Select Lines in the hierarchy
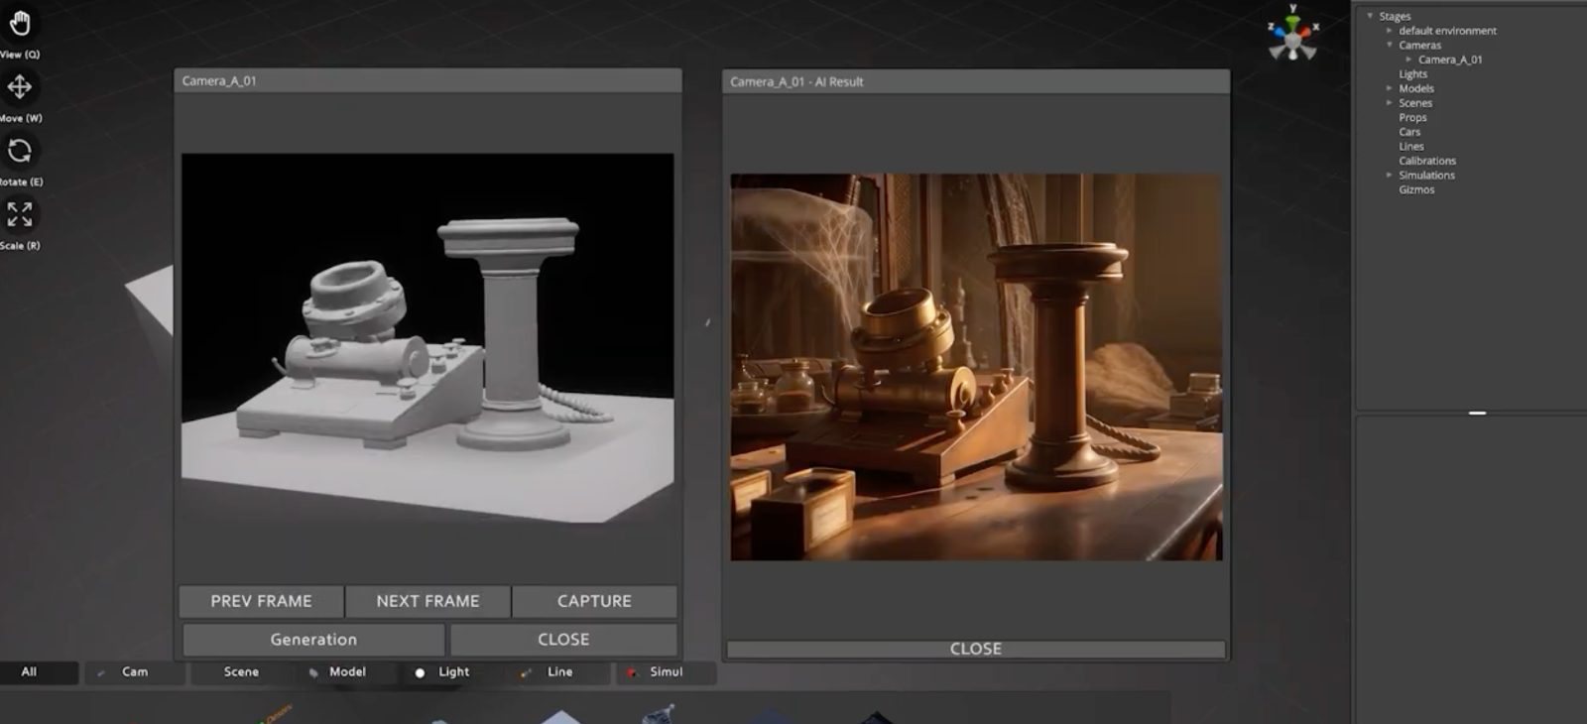Screen dimensions: 1587x724 coord(1411,147)
